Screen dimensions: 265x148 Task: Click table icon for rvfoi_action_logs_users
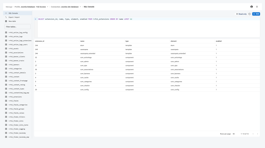(x=6, y=45)
